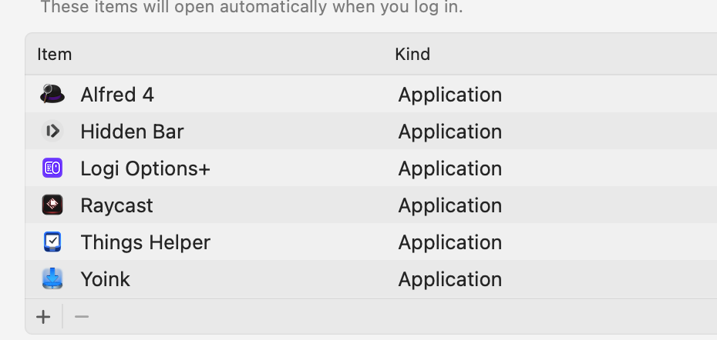Click the Raycast app icon

click(52, 205)
